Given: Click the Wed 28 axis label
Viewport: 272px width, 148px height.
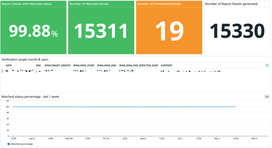Looking at the screenshot, I should click(69, 138).
